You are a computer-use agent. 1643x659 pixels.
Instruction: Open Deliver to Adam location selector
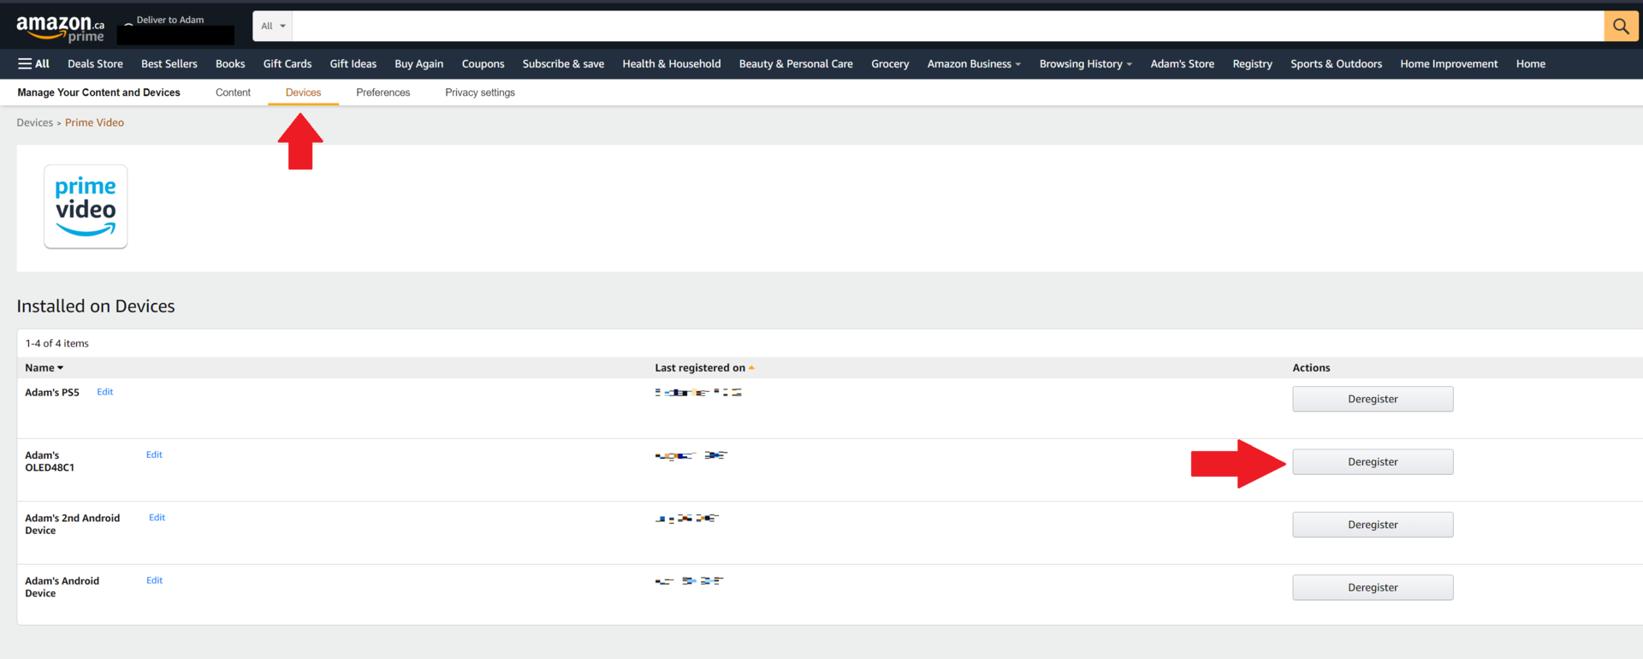point(175,28)
